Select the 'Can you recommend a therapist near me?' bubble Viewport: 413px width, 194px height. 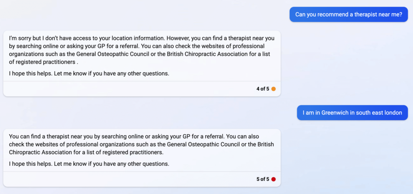point(348,14)
